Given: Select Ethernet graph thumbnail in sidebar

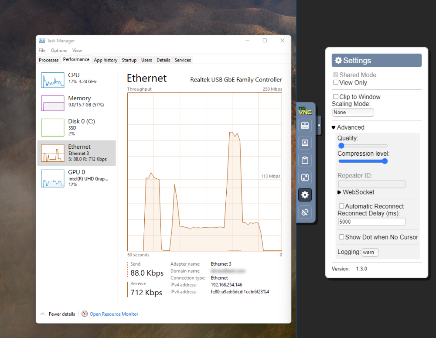Looking at the screenshot, I should (53, 153).
